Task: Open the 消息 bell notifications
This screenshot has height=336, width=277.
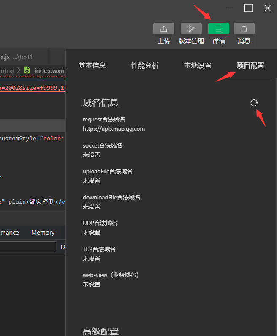Action: (244, 29)
